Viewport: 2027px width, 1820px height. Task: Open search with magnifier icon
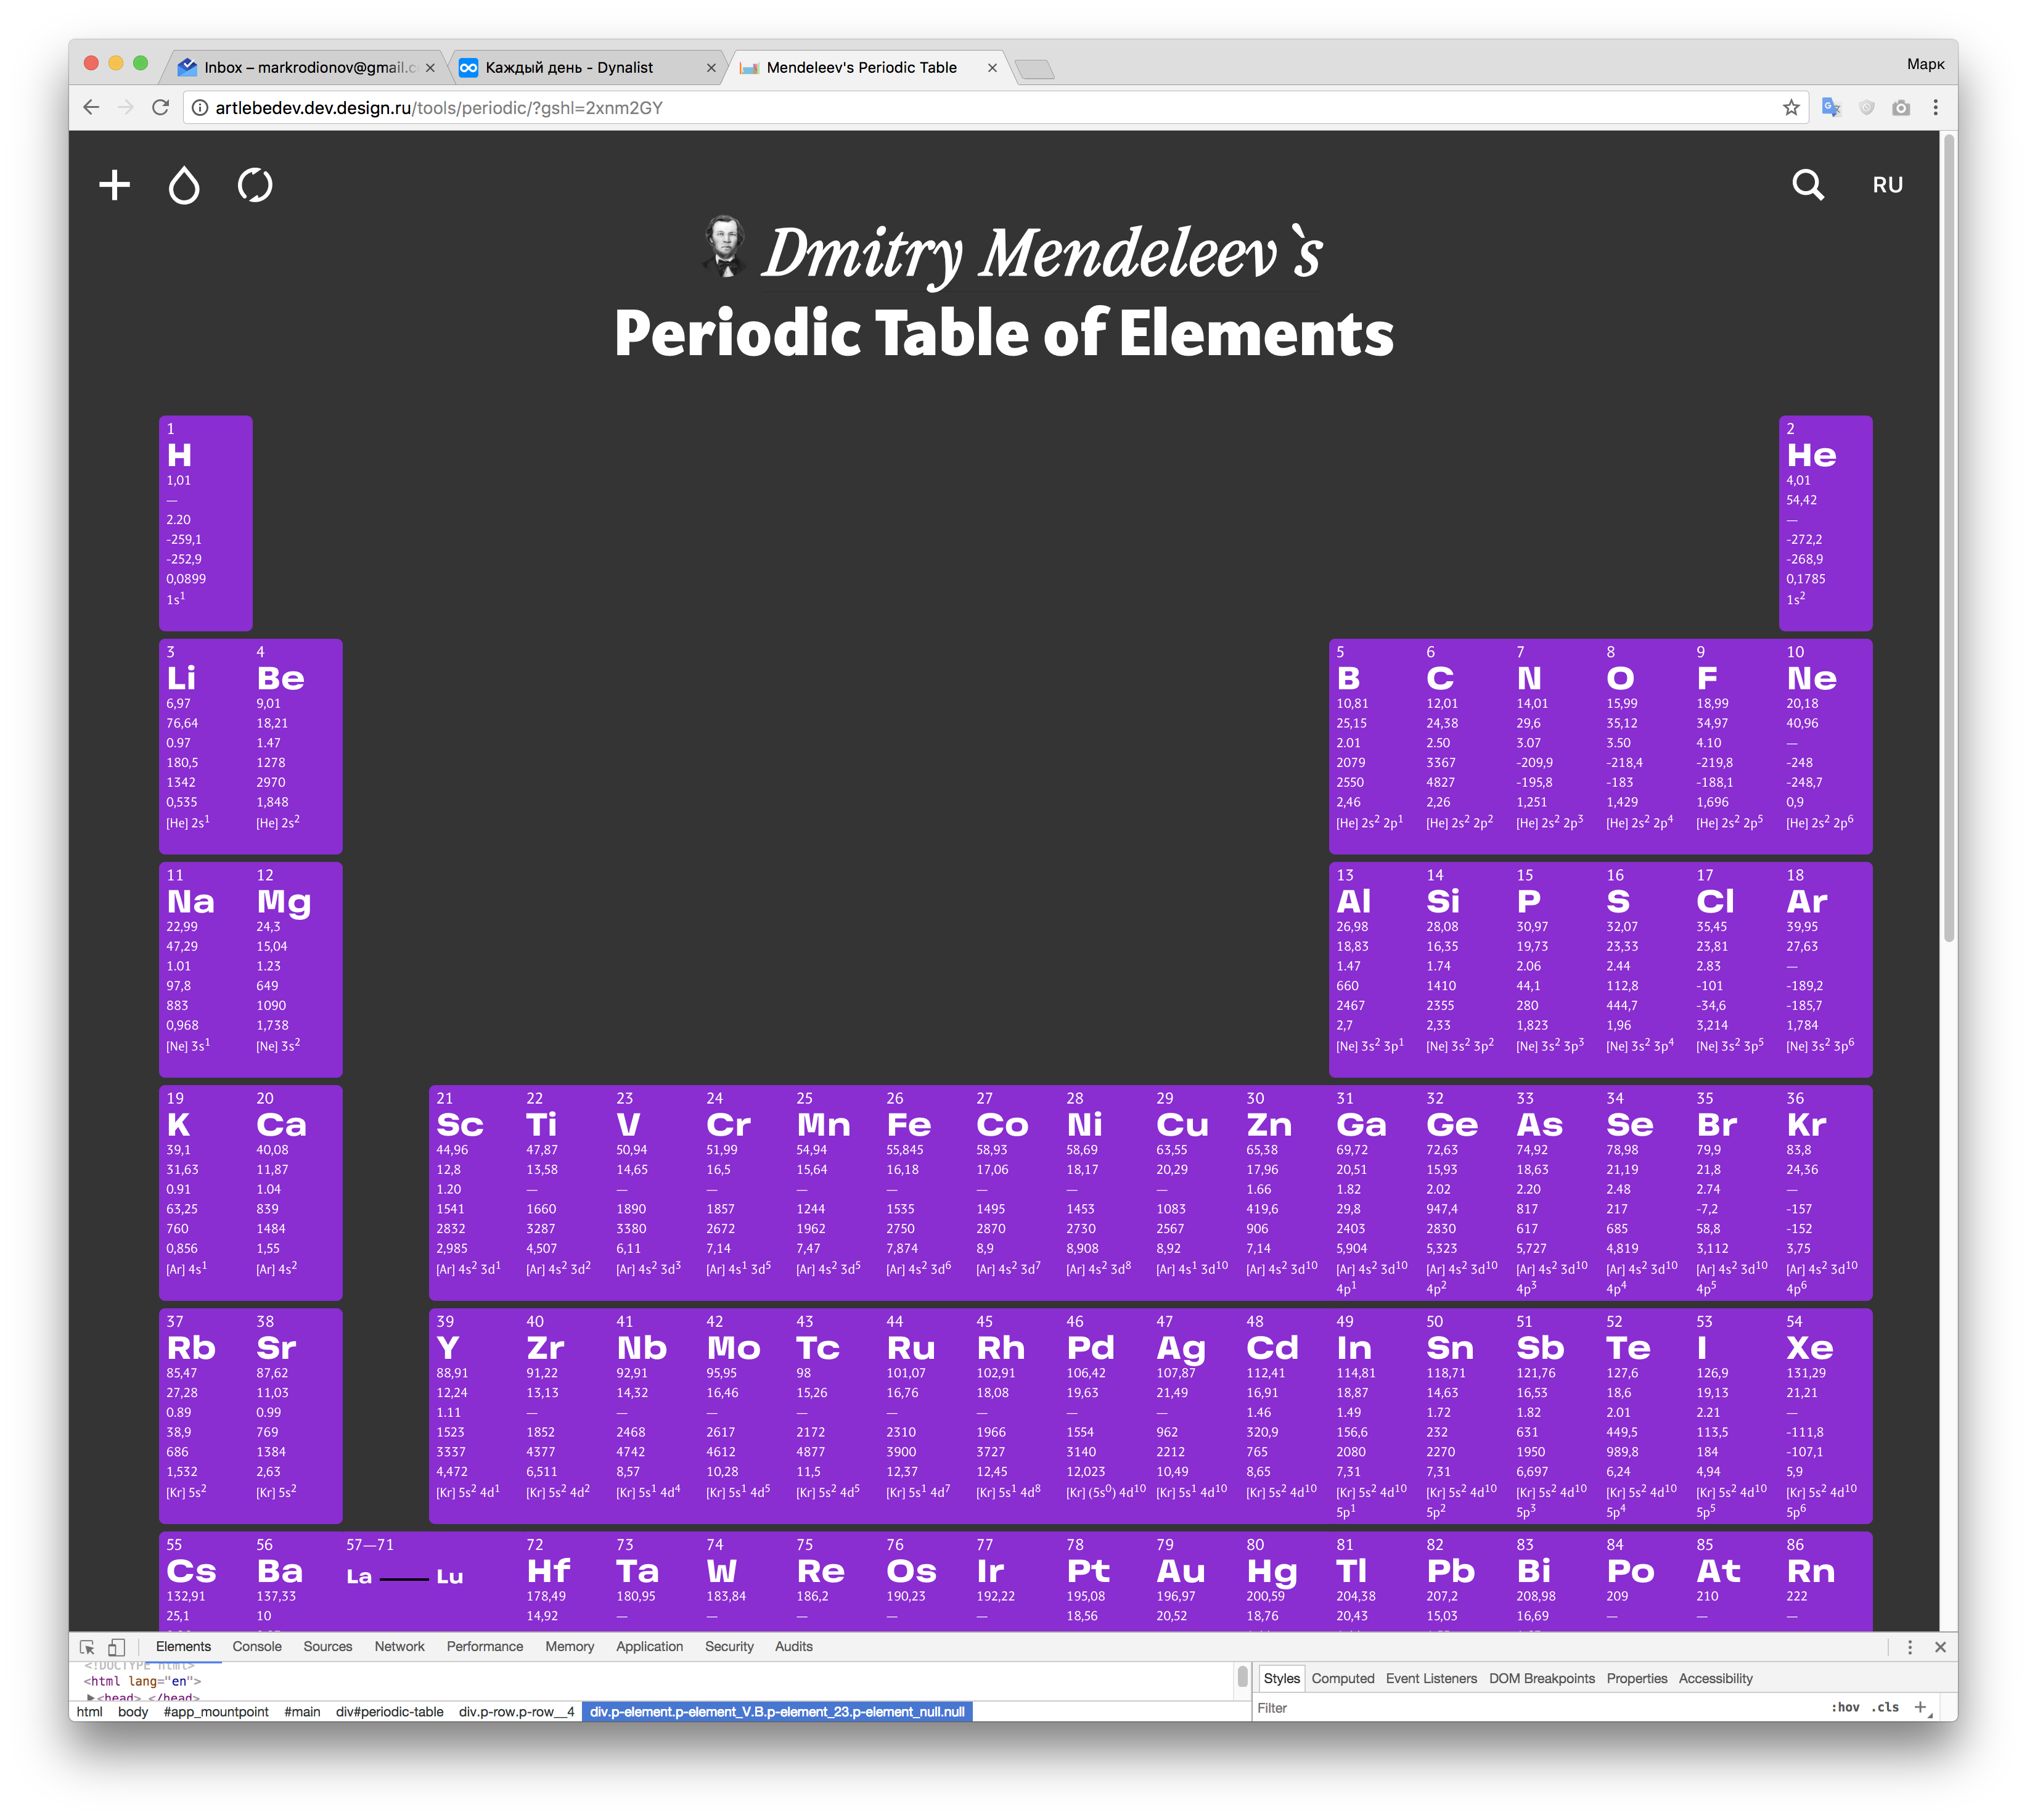click(1807, 185)
